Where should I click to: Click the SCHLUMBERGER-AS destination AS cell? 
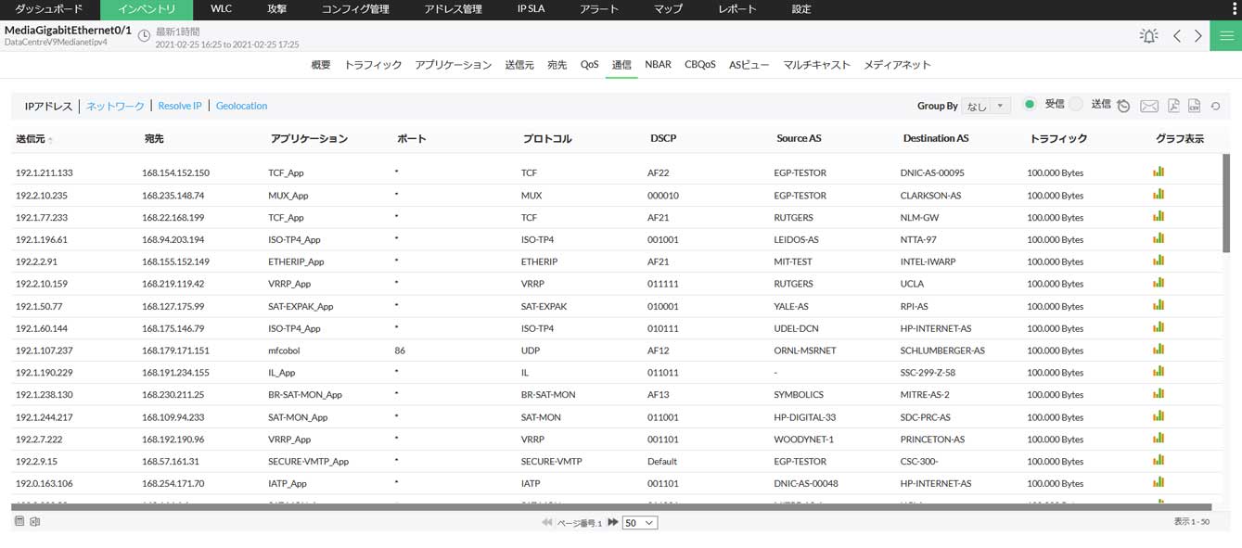pyautogui.click(x=942, y=350)
